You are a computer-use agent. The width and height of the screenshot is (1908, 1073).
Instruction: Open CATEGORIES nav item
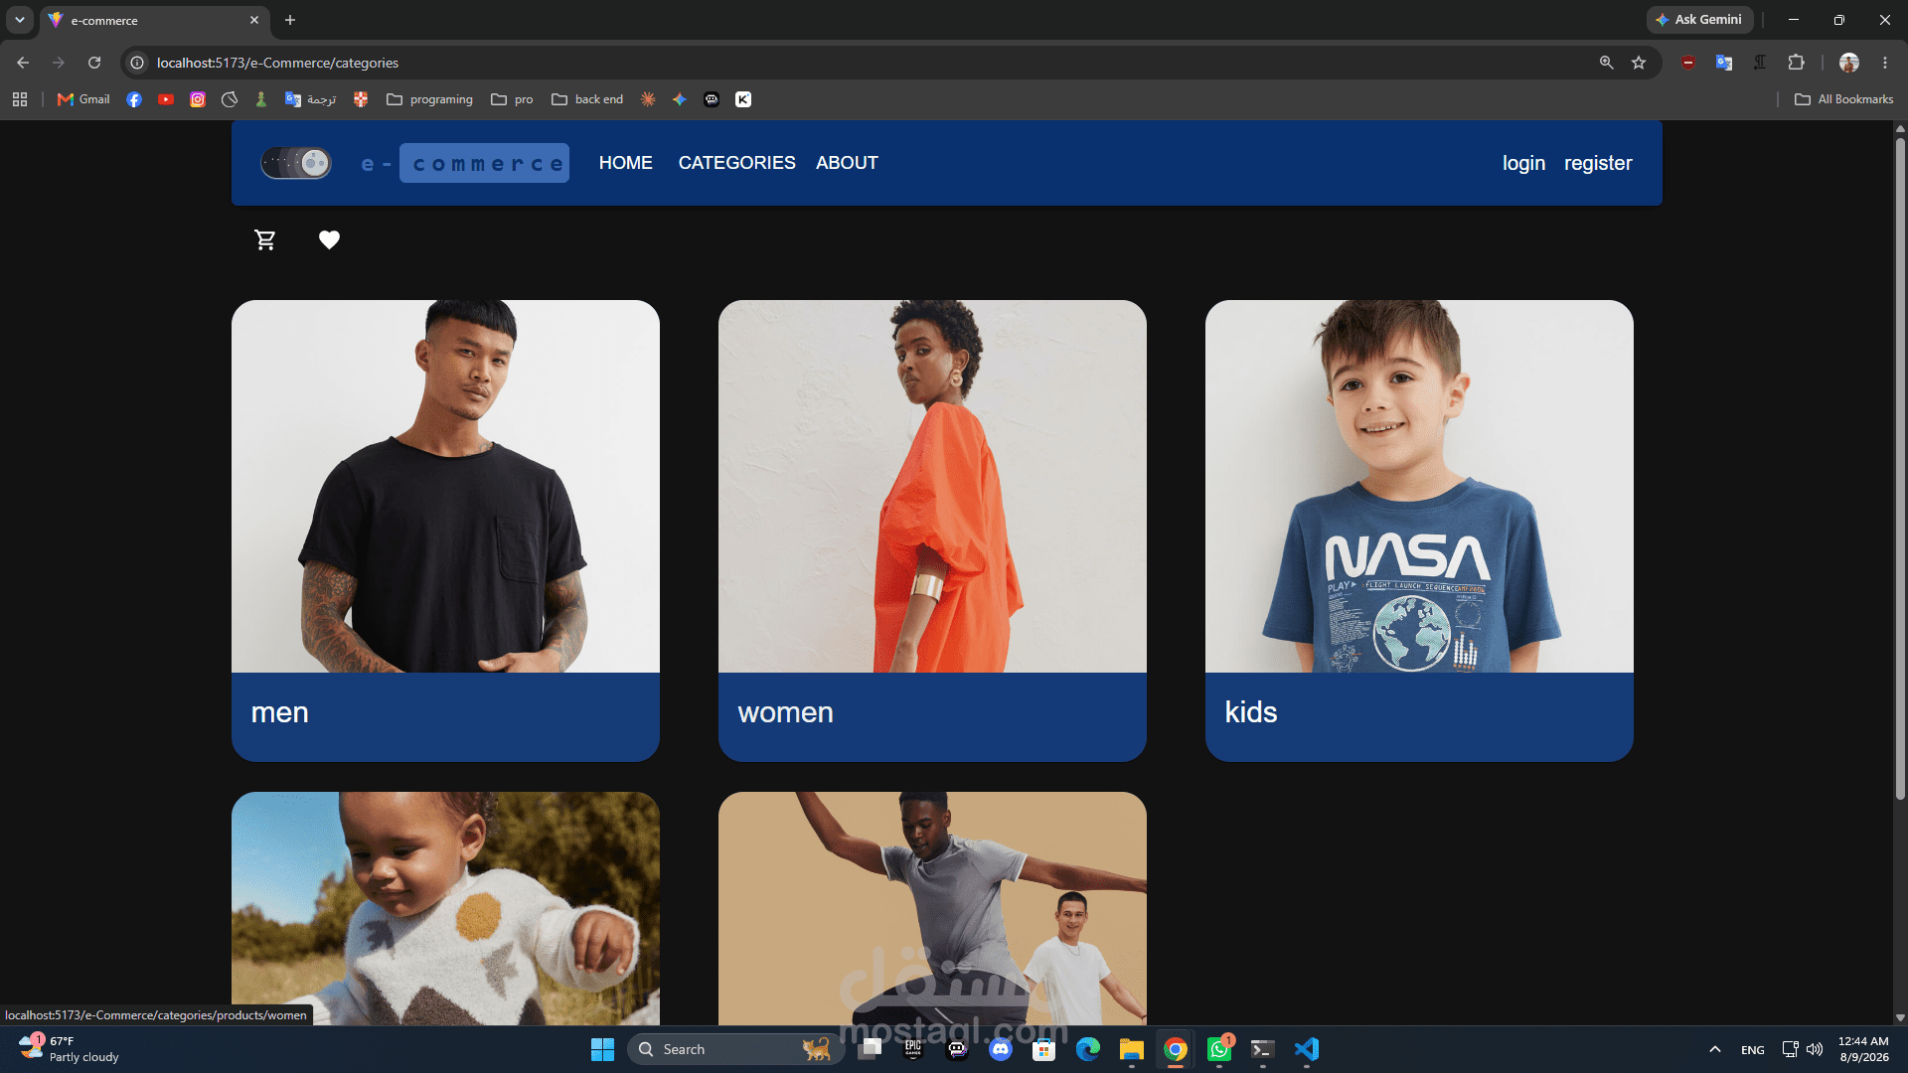click(736, 163)
